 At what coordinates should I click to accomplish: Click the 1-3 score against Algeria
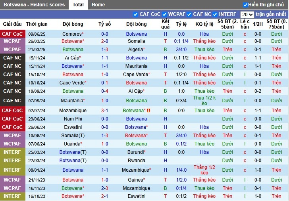(105, 49)
